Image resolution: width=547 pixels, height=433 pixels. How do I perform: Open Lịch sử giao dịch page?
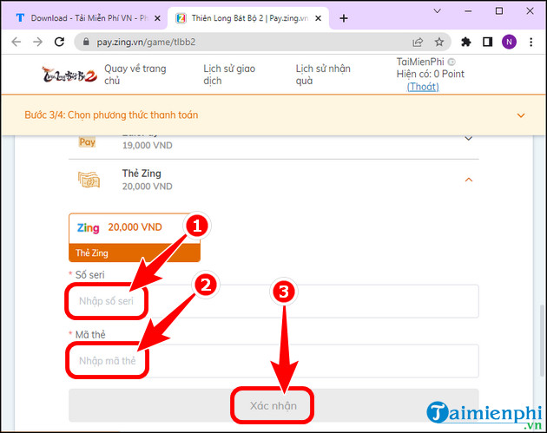(x=229, y=75)
